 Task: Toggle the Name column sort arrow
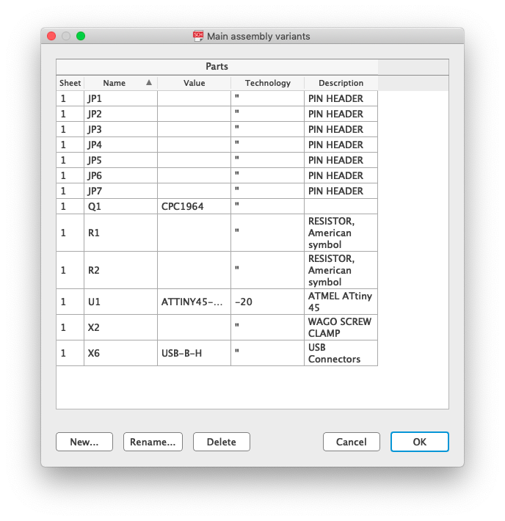tap(149, 82)
